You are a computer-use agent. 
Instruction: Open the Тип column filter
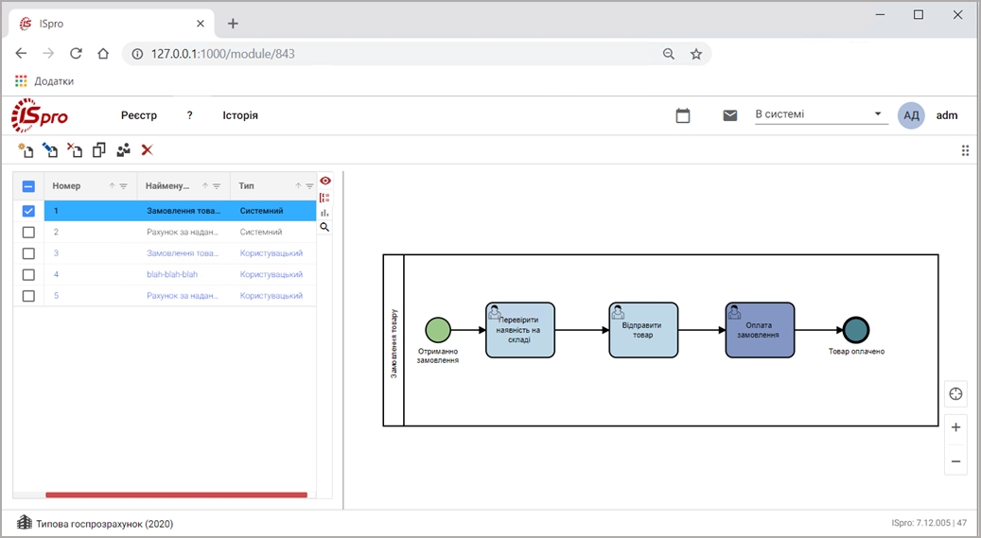(309, 186)
